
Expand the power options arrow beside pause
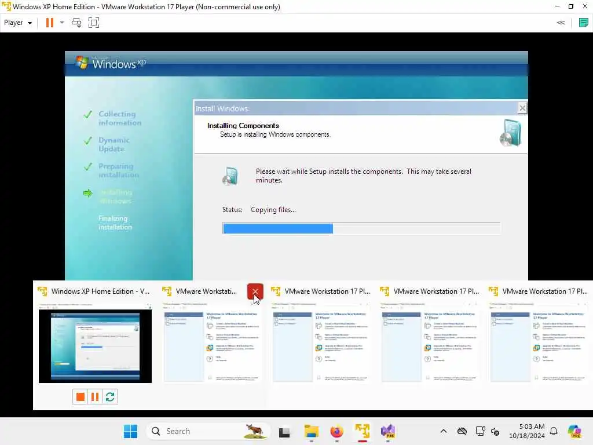click(62, 23)
